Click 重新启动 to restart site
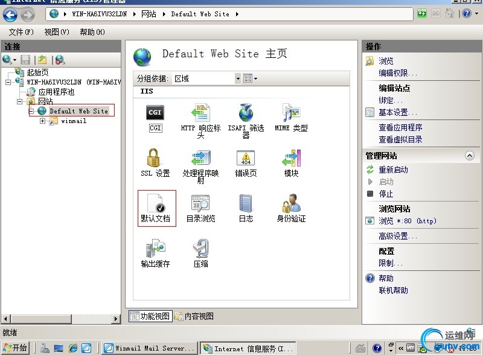483x356 pixels. coord(394,170)
